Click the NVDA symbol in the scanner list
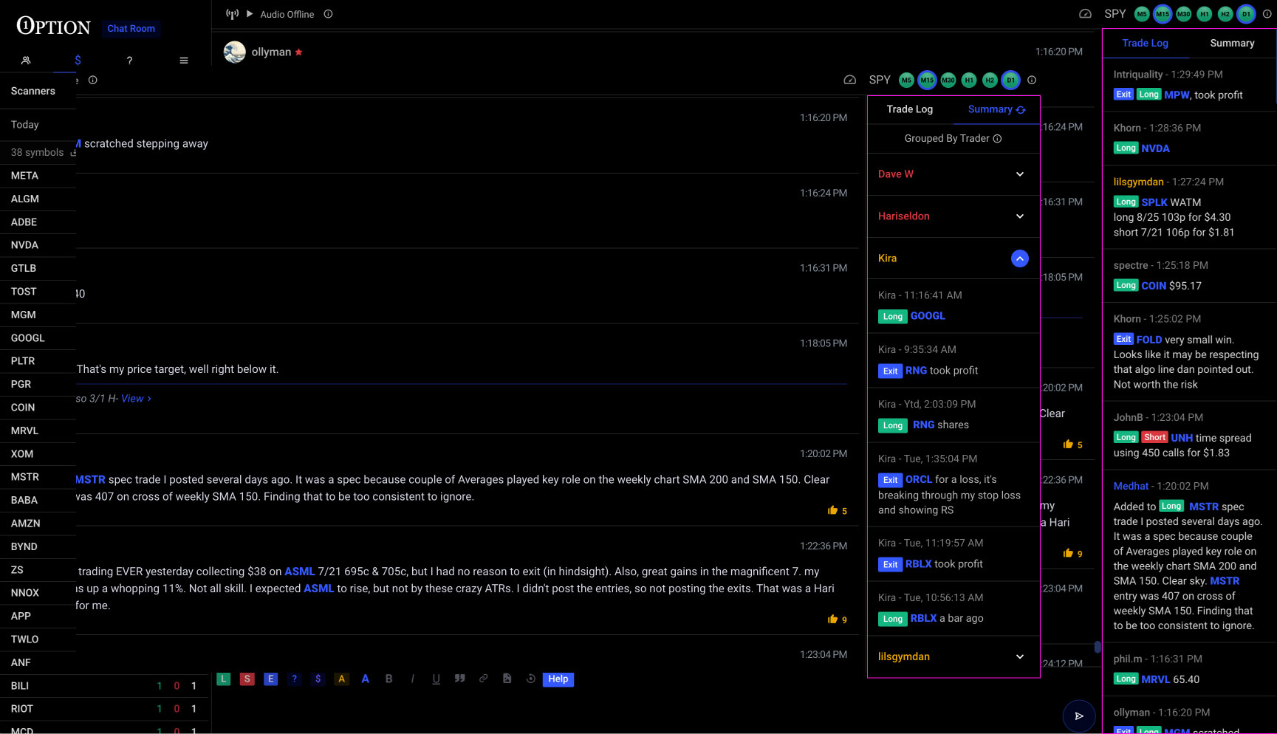 pyautogui.click(x=24, y=244)
